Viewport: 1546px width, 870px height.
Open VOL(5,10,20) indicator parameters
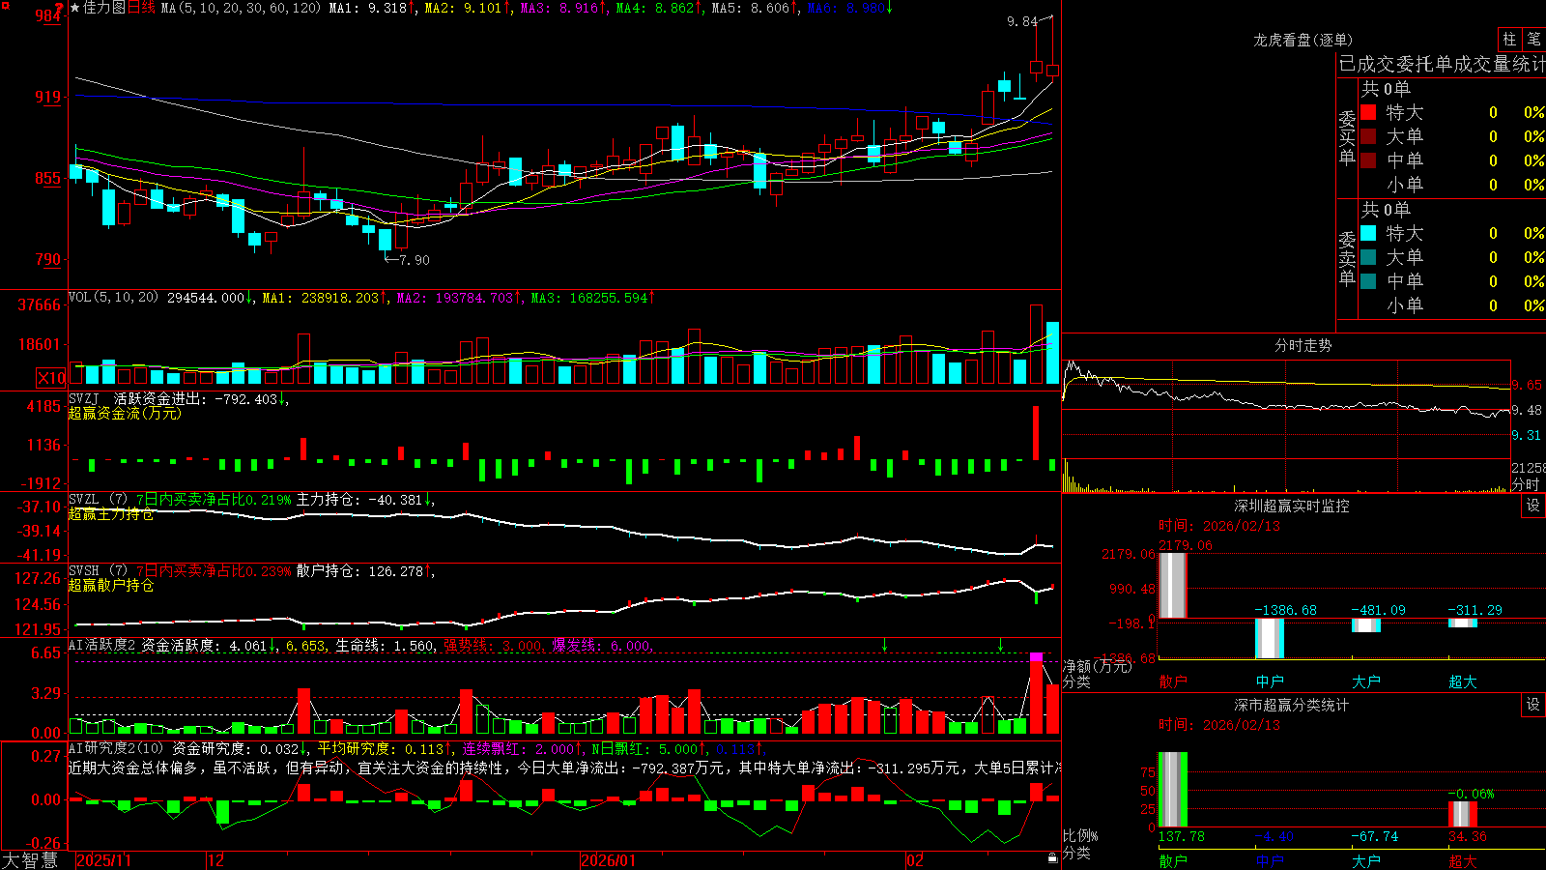tap(113, 298)
